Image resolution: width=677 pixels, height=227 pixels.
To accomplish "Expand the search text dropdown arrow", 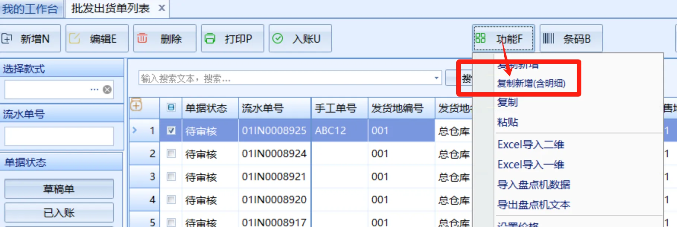I will pos(436,78).
